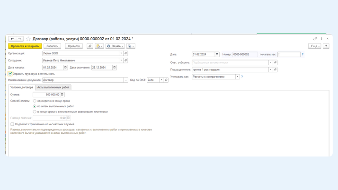Screen dimensions: 338x190
Task: Open the create-based-on document dropdown button
Action: point(99,46)
